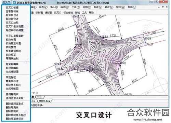
Task: Select 板块角点标注 menu entry
Action: (13, 85)
